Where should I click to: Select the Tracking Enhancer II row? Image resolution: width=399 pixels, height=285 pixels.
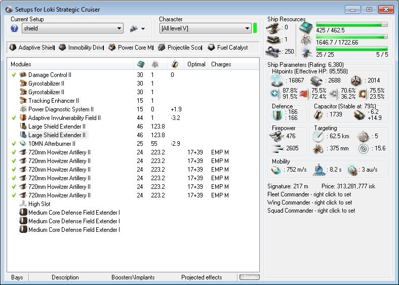click(133, 101)
